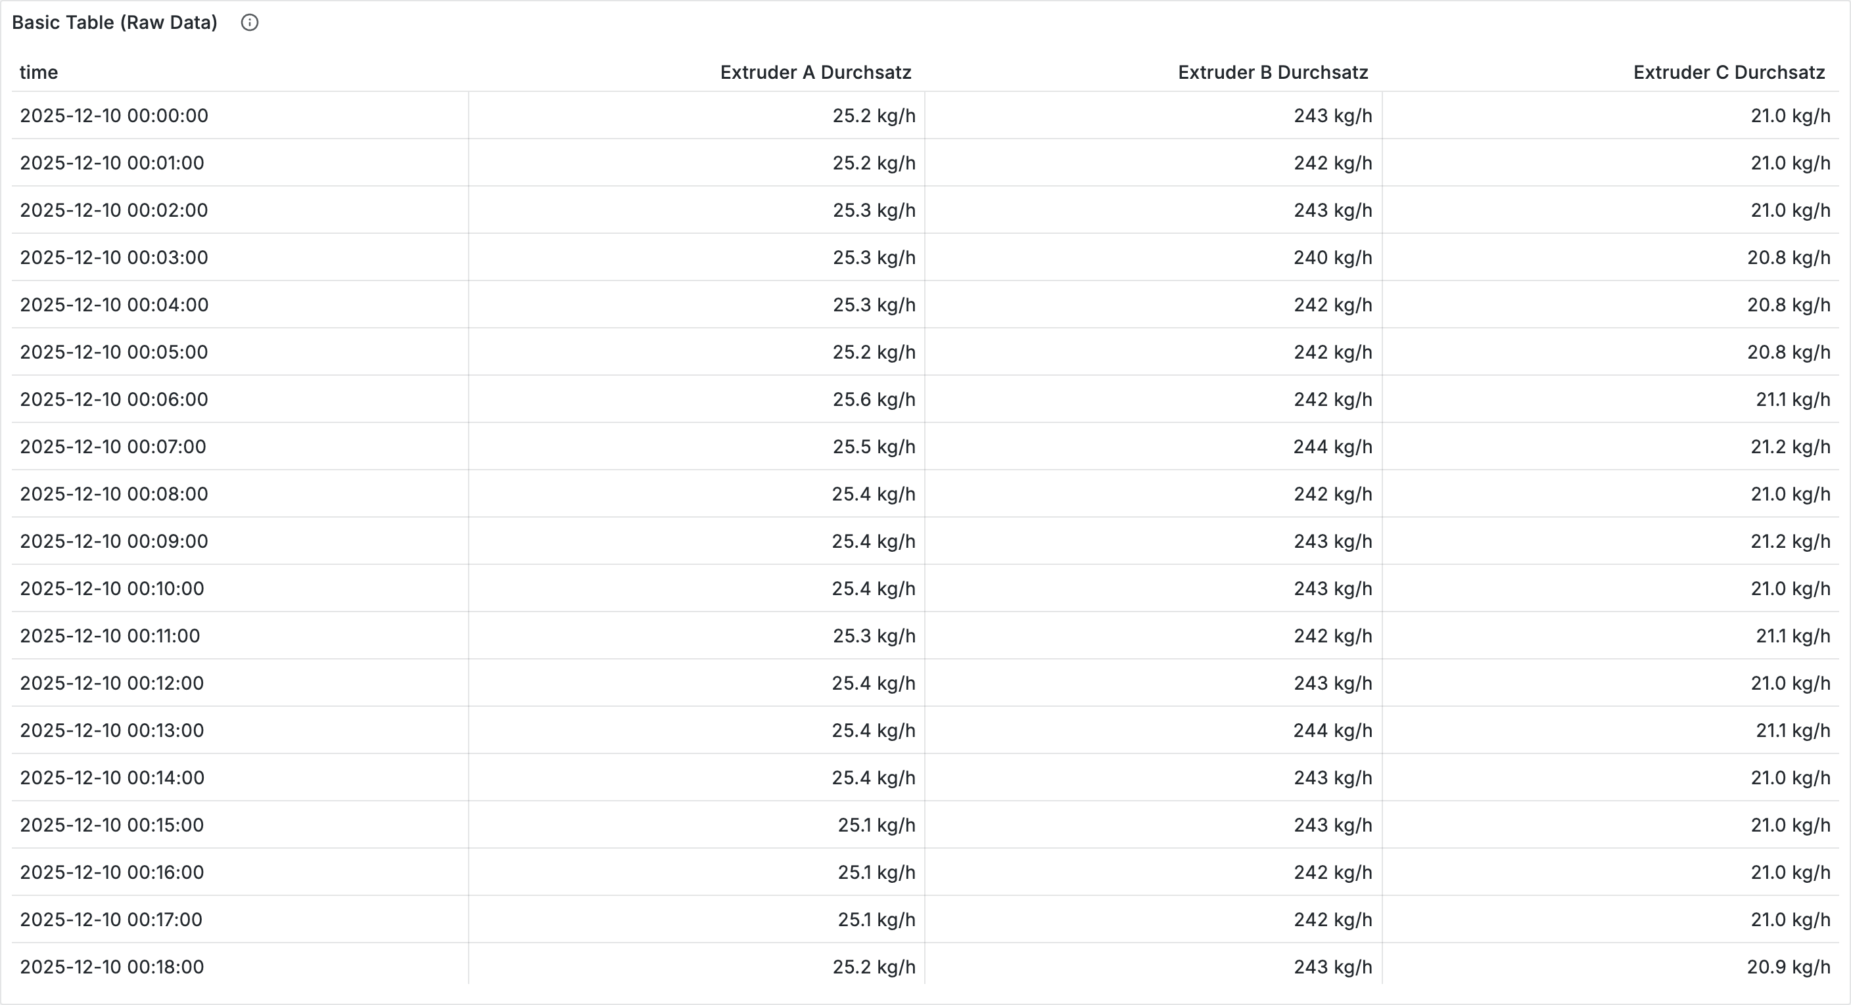Select the 2025-12-10 00:18:00 time cell
The width and height of the screenshot is (1851, 1005).
click(112, 967)
